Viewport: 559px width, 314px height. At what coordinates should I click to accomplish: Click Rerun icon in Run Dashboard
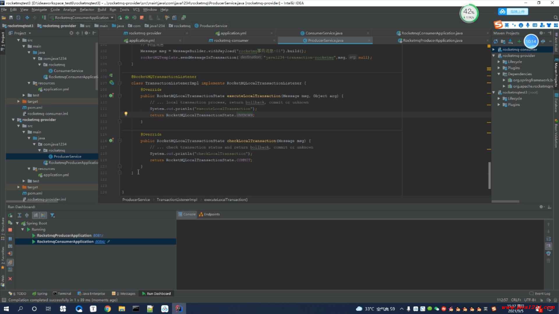[10, 215]
